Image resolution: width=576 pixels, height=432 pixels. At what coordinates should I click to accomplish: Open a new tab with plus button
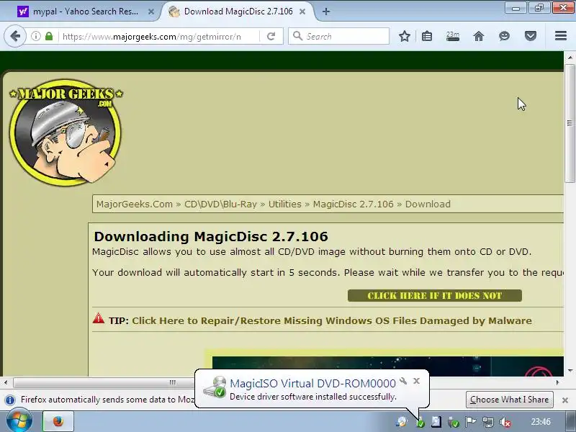click(x=326, y=12)
